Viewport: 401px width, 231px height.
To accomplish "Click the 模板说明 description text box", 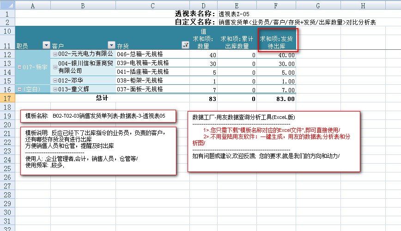I will [98, 150].
